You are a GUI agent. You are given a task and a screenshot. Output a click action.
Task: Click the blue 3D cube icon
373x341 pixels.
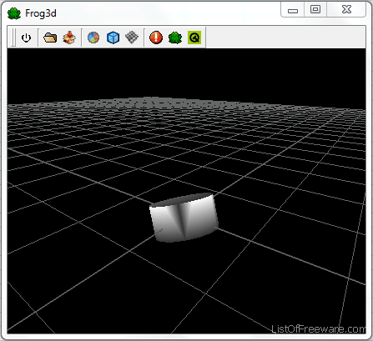113,38
